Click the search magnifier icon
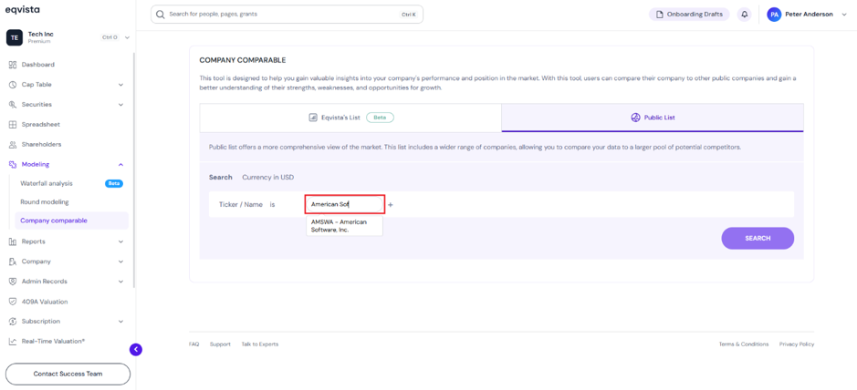Viewport: 857px width, 390px height. point(160,15)
